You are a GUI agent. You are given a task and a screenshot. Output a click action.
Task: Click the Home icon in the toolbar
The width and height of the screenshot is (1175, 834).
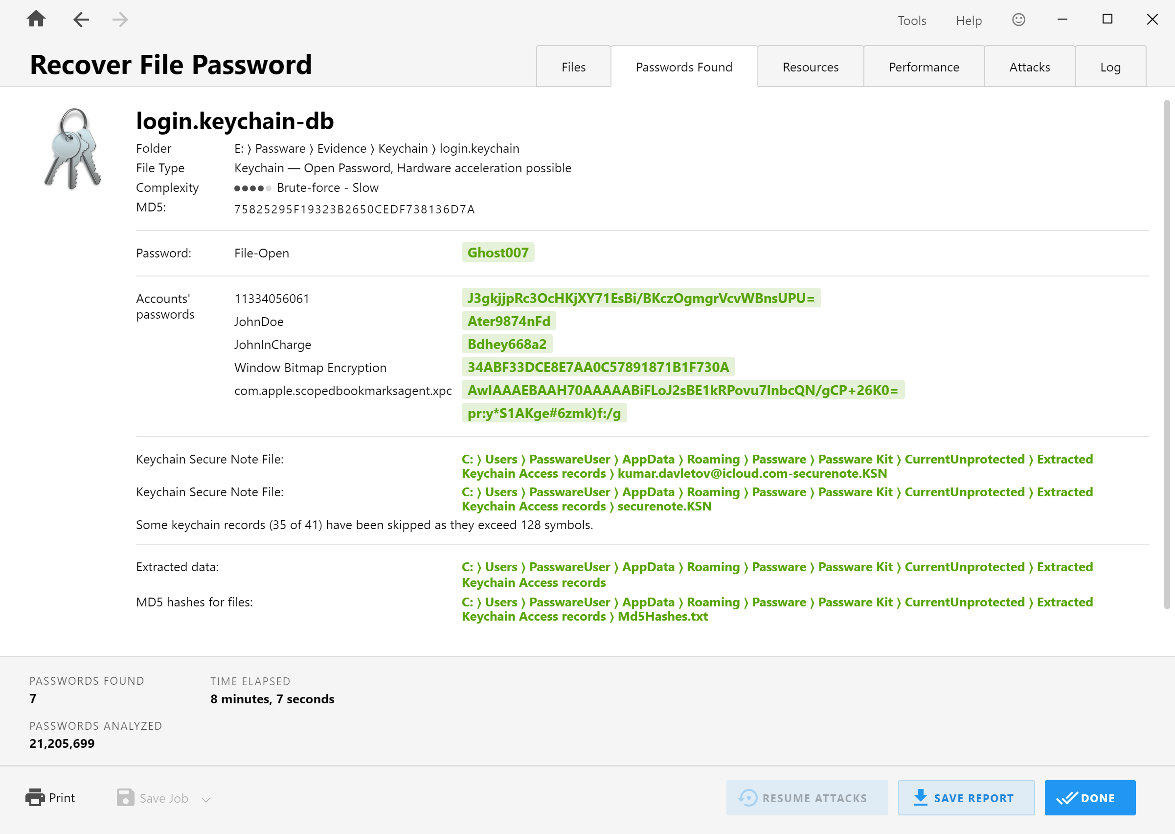coord(35,19)
